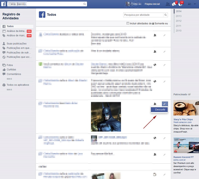Click pencil edit icon in fourth row

pos(164,81)
